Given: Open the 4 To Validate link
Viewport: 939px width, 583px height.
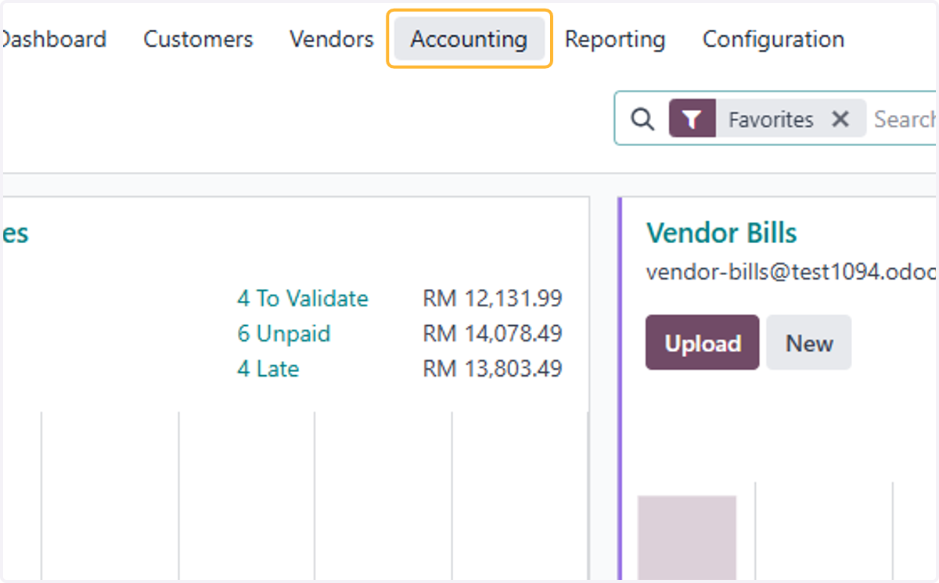Looking at the screenshot, I should (303, 299).
